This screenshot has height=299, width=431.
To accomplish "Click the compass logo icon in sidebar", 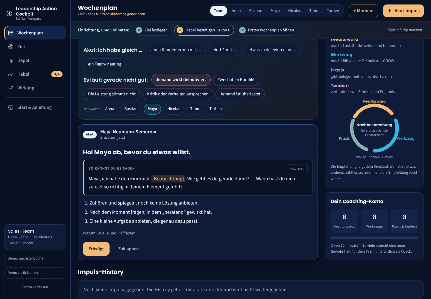I will [x=9, y=13].
